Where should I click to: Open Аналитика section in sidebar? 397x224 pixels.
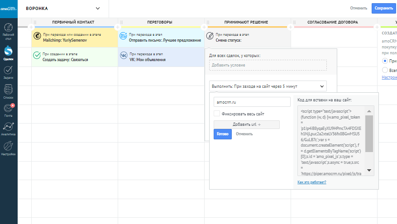[9, 129]
